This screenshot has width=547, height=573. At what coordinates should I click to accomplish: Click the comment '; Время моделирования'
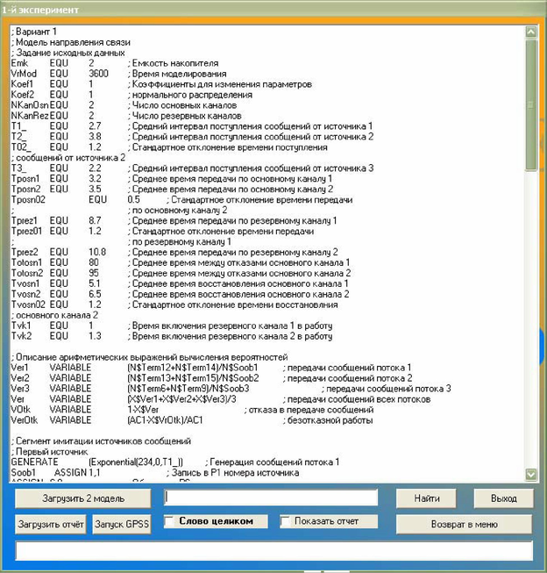coord(177,74)
